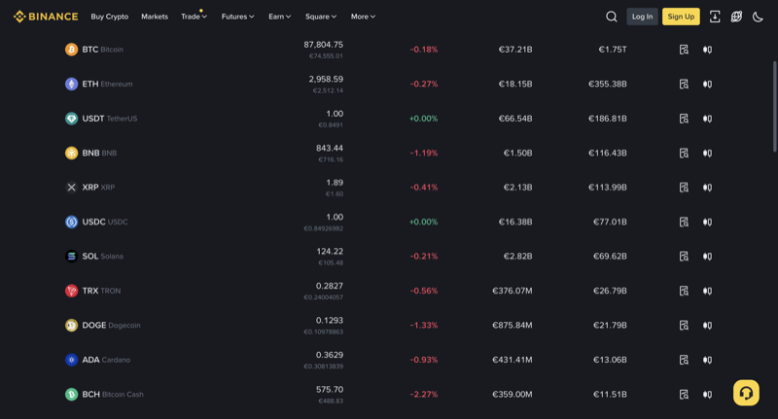Screen dimensions: 778x419
Task: Open the USDC coin link
Action: coord(96,222)
